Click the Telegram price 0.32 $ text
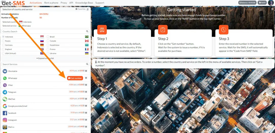275x133 pixels. coord(82,92)
